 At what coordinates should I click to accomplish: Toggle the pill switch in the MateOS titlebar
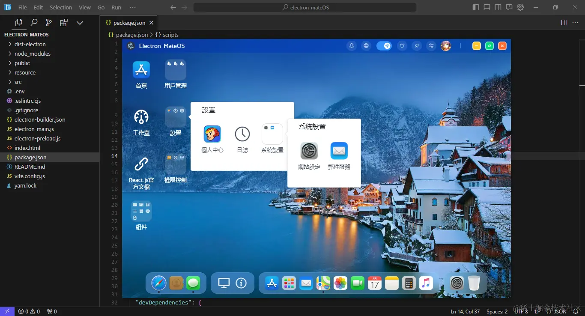(384, 46)
